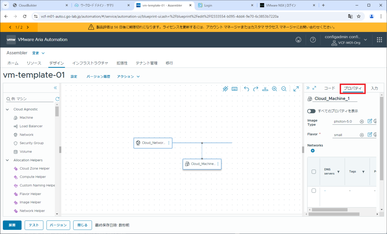The width and height of the screenshot is (387, 234).
Task: Clear the small flavor value
Action: coord(362,135)
